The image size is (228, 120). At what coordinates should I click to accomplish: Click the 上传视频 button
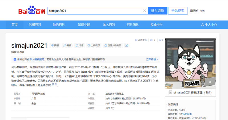[94, 45]
